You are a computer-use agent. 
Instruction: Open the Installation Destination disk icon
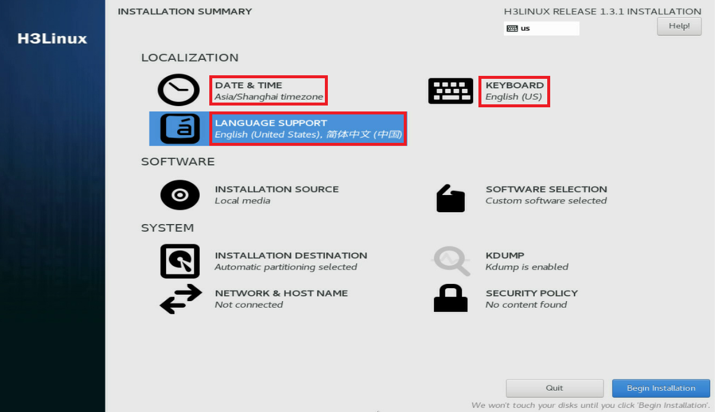pyautogui.click(x=180, y=261)
